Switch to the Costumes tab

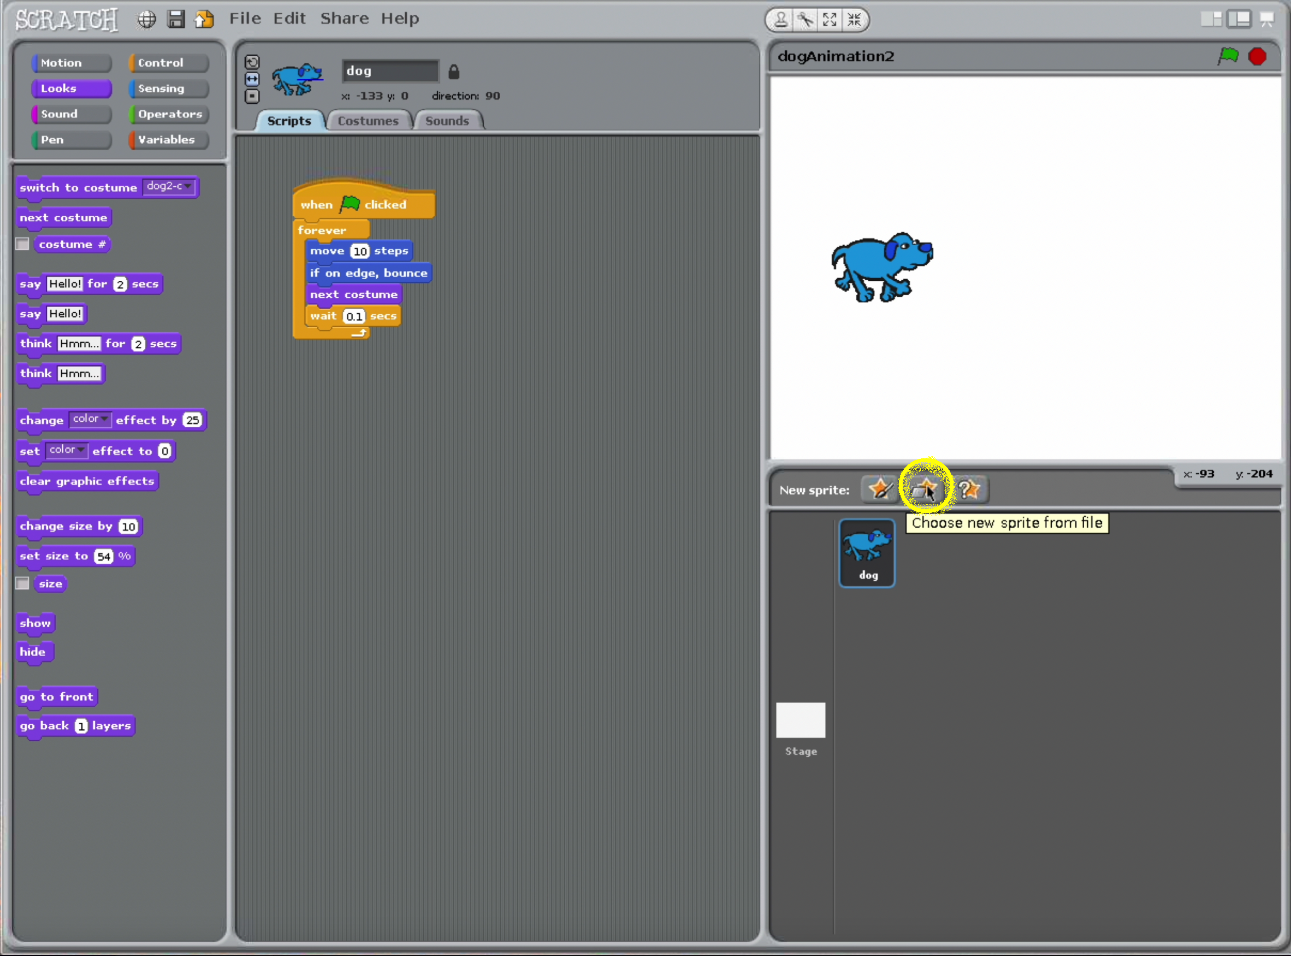coord(368,121)
